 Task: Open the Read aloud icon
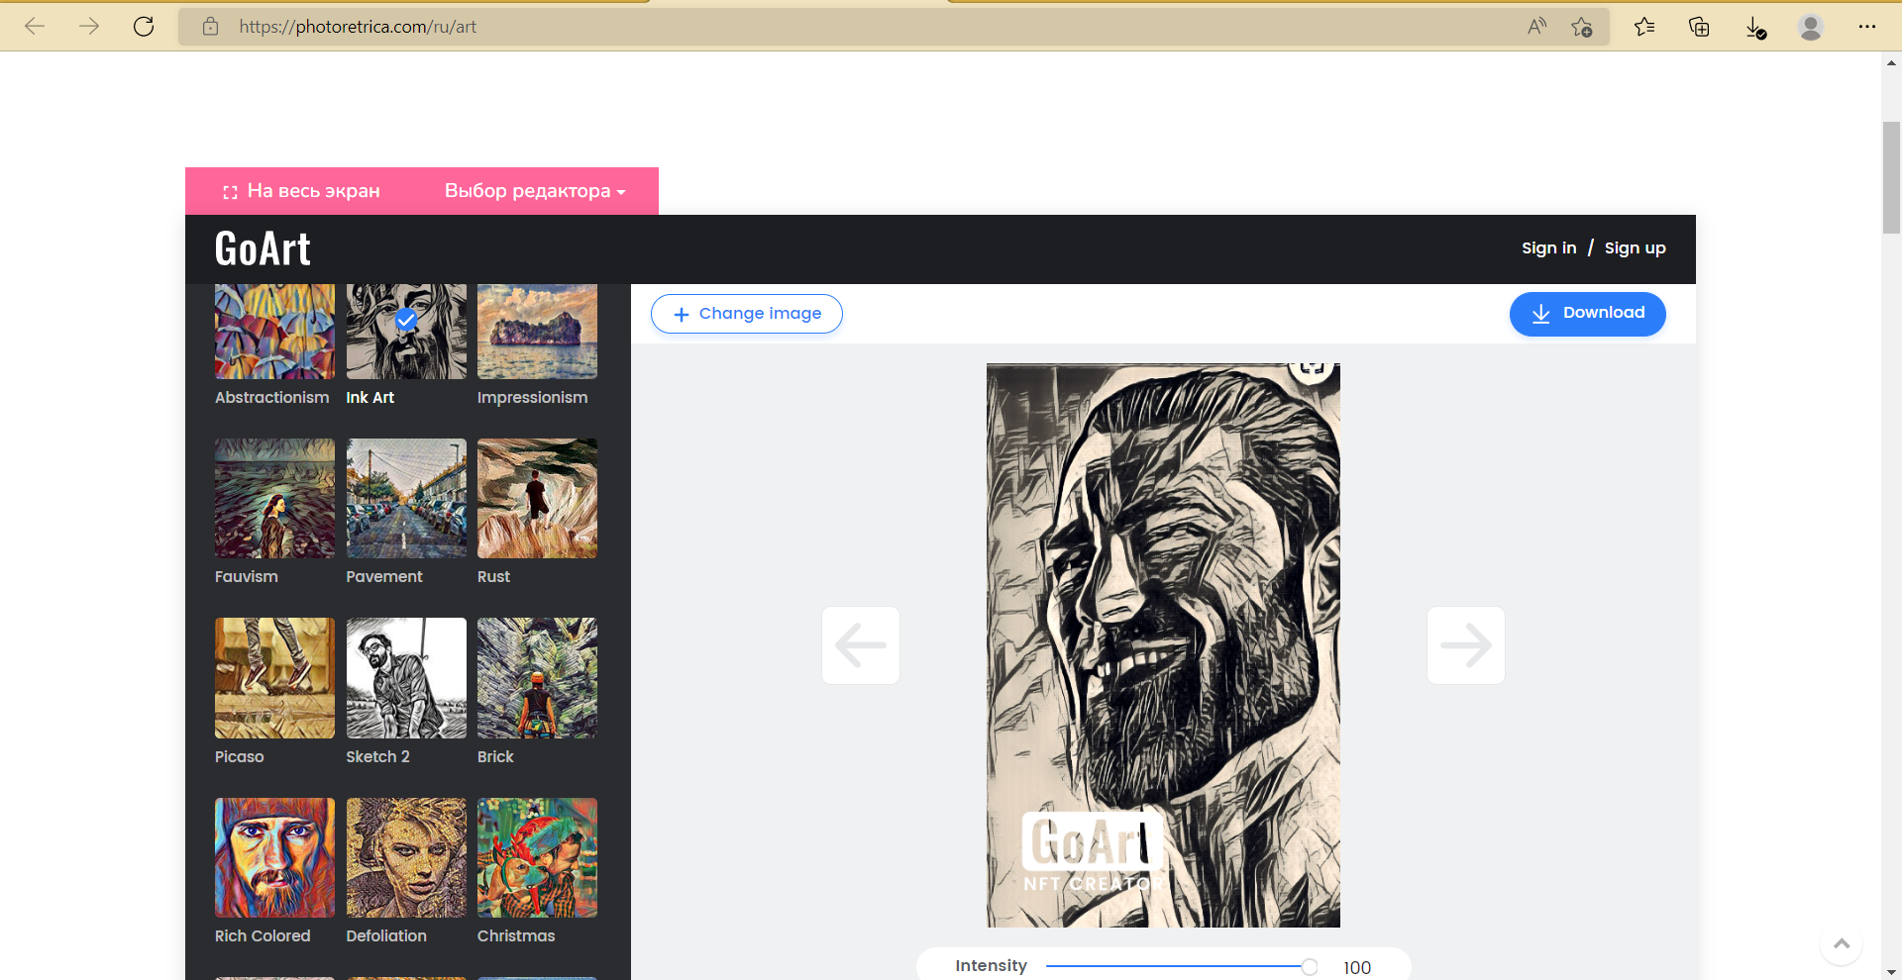click(x=1536, y=27)
